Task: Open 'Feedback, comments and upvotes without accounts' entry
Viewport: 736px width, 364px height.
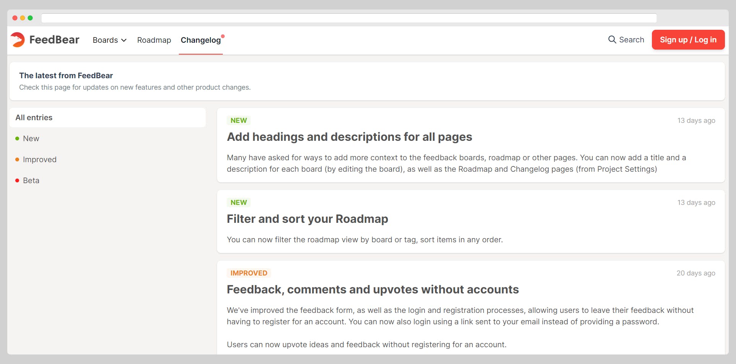Action: click(x=373, y=290)
